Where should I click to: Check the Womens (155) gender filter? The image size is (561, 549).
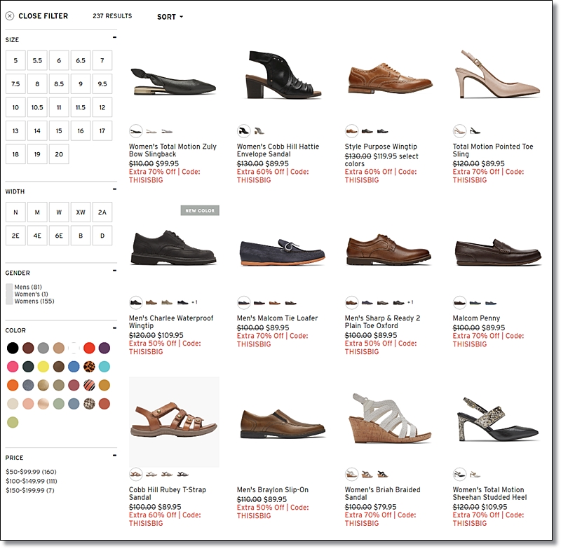(x=9, y=301)
